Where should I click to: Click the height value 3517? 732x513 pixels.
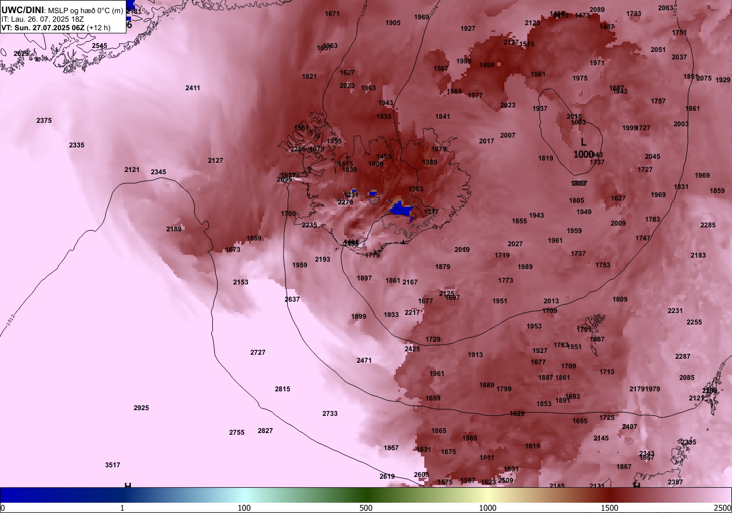(x=113, y=465)
